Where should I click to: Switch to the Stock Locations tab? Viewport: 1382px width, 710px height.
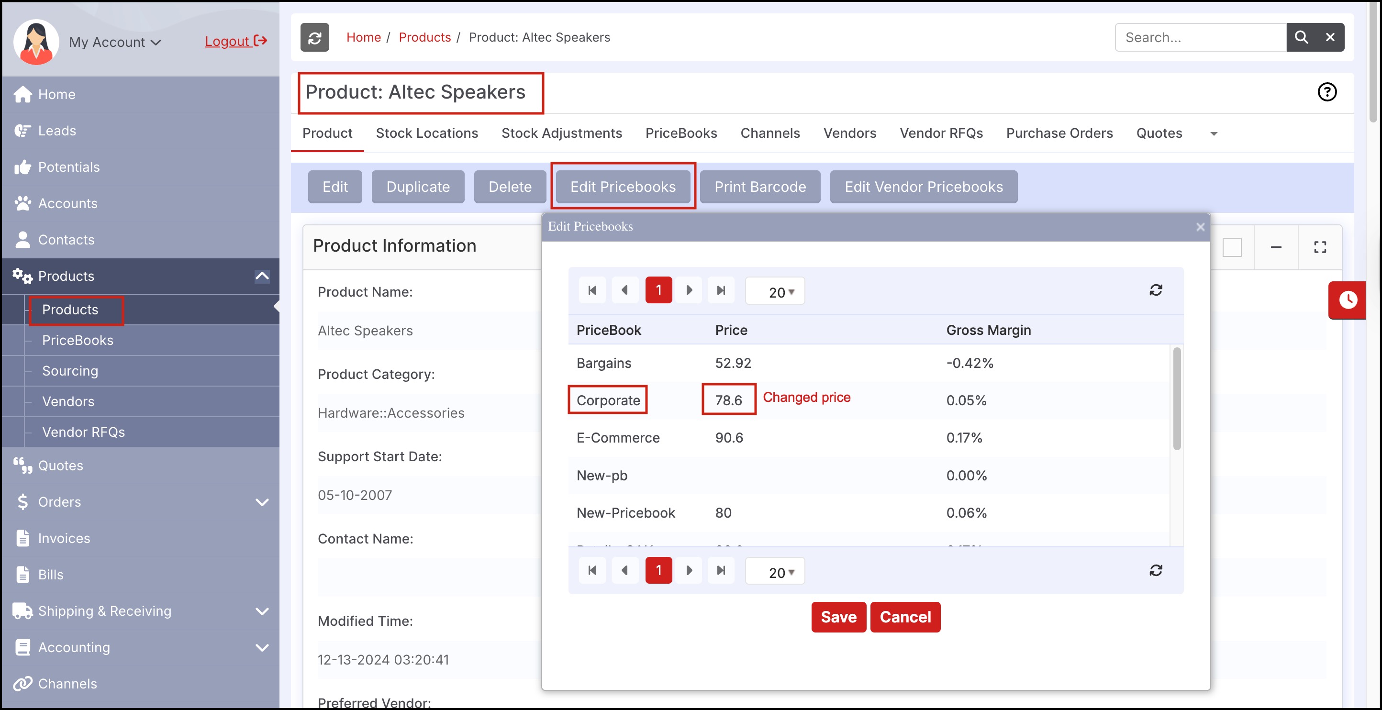427,133
